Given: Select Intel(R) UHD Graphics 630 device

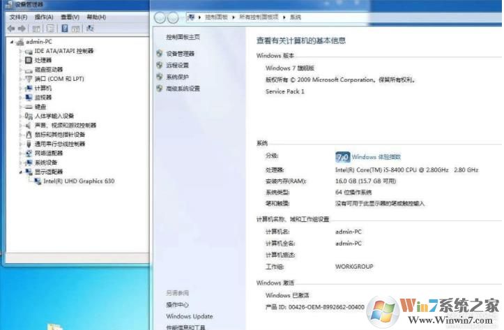Looking at the screenshot, I should tap(79, 181).
